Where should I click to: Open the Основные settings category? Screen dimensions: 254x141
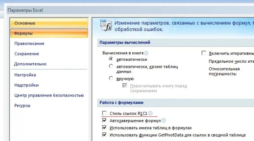coord(49,23)
